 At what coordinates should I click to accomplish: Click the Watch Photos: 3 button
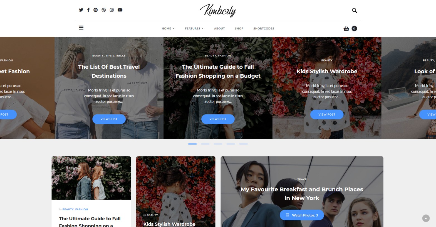click(x=302, y=215)
